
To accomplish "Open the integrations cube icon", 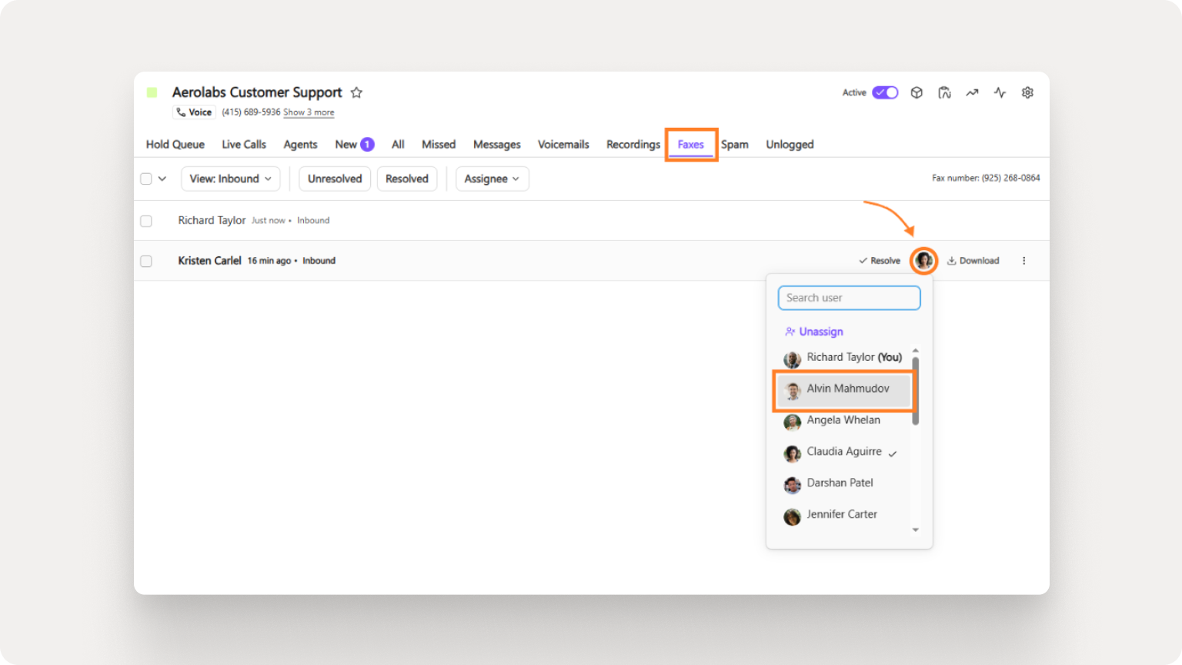I will (x=917, y=92).
